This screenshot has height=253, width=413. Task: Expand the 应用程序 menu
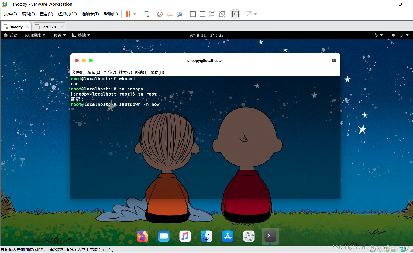click(x=35, y=35)
